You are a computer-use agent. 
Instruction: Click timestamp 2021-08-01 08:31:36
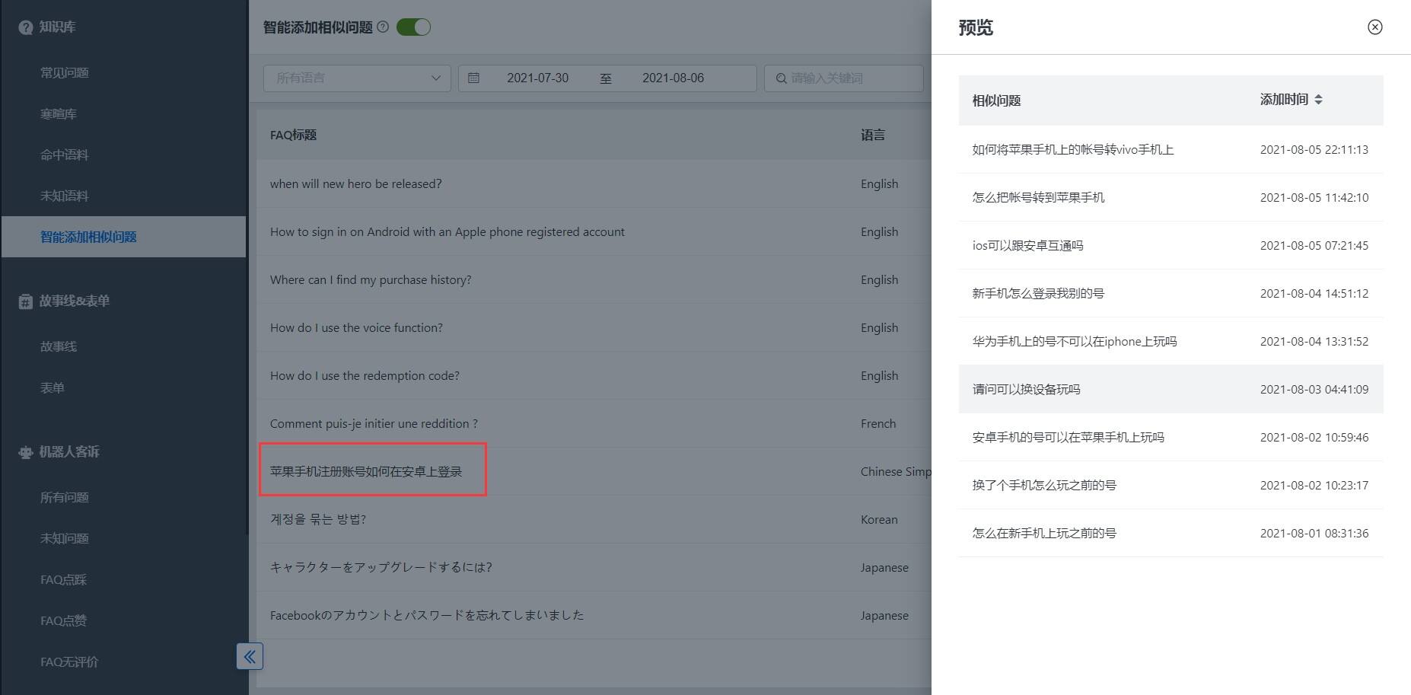(x=1314, y=534)
